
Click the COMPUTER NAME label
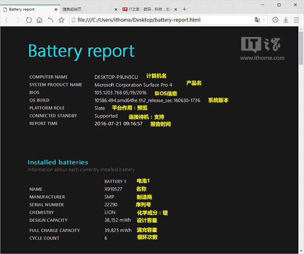point(49,77)
